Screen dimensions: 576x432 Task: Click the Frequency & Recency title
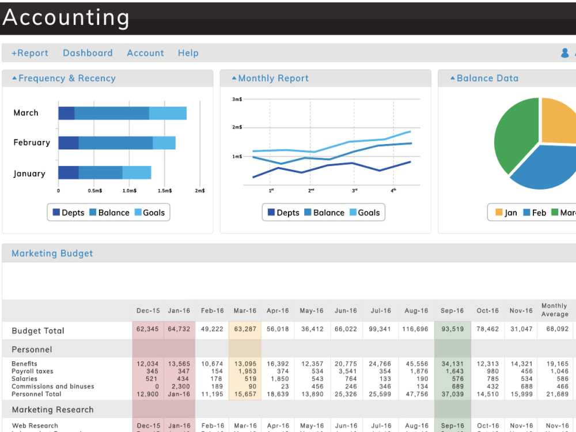[x=67, y=78]
